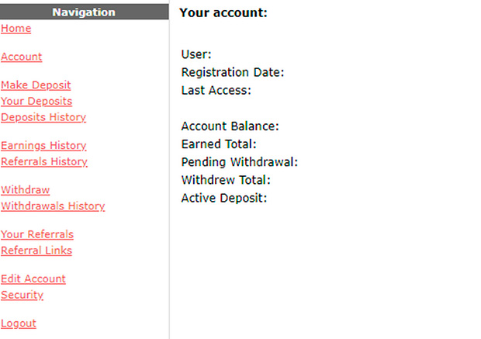Click the Pending Withdrawal label
This screenshot has height=339, width=481.
tap(240, 162)
